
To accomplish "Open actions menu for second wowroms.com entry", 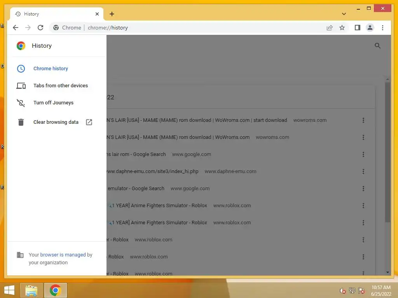I will [x=363, y=137].
